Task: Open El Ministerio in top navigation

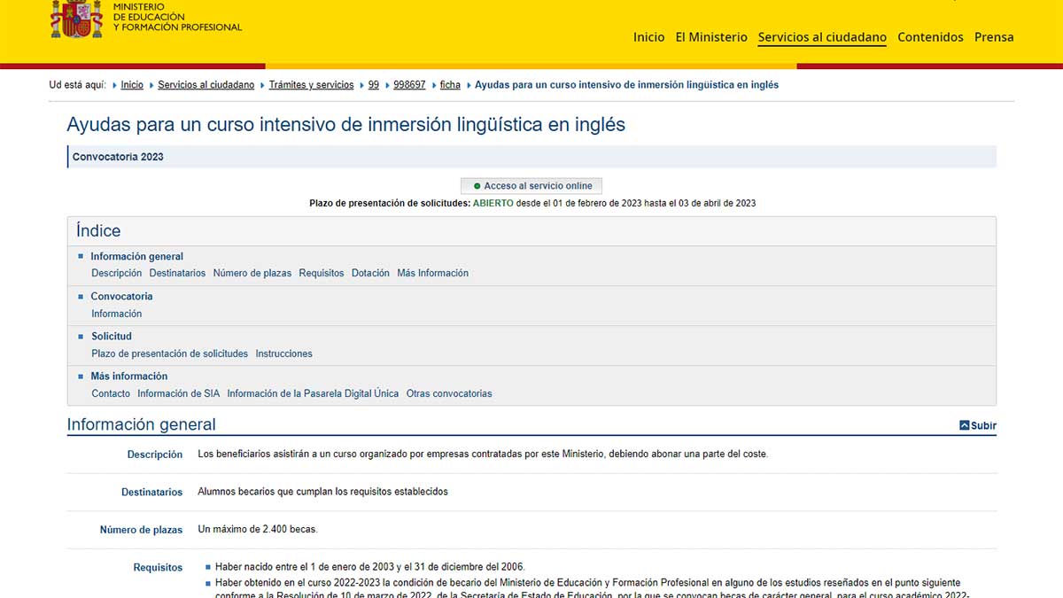Action: 711,37
